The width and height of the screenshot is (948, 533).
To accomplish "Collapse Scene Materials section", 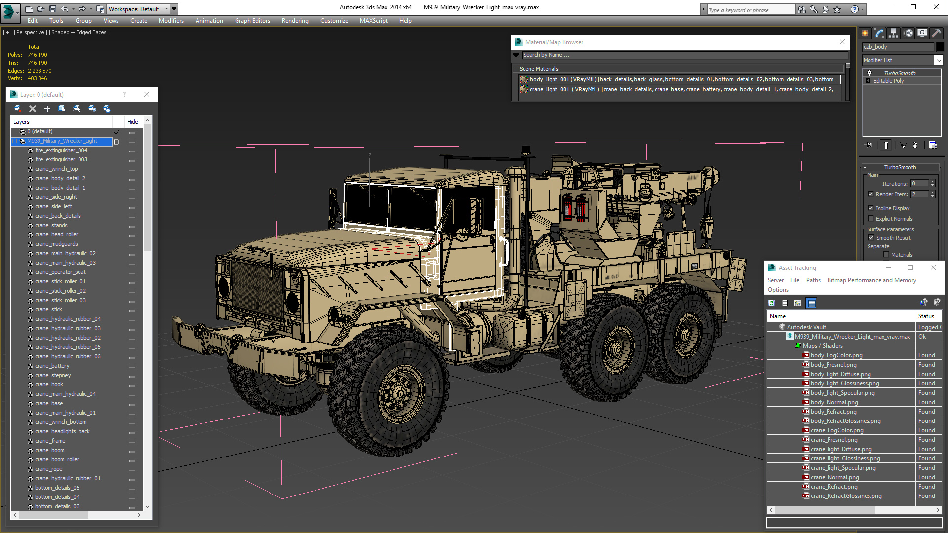I will tap(516, 69).
